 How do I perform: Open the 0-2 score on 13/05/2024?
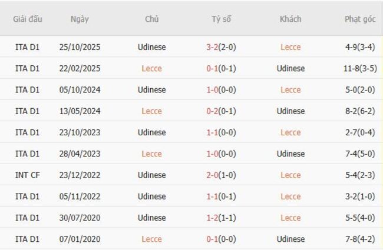pyautogui.click(x=213, y=111)
